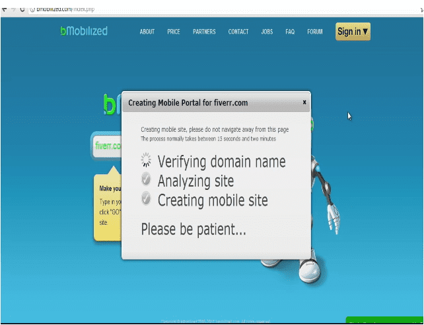Close the Creating Mobile Portal dialog
The image size is (424, 325).
point(304,102)
